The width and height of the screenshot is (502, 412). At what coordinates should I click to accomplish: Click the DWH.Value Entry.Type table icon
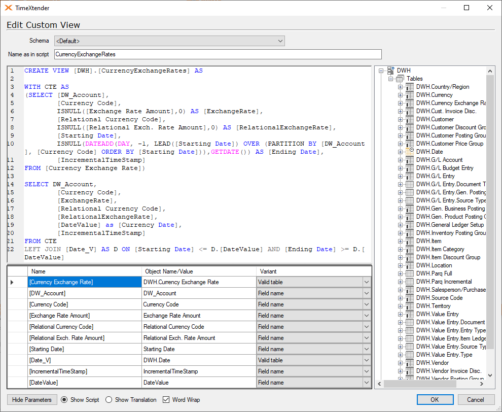click(x=410, y=355)
